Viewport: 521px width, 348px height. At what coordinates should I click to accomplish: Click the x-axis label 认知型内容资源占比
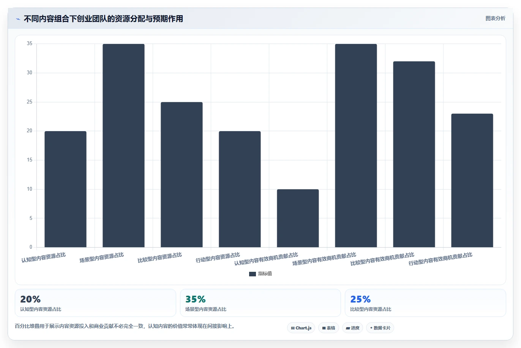44,258
